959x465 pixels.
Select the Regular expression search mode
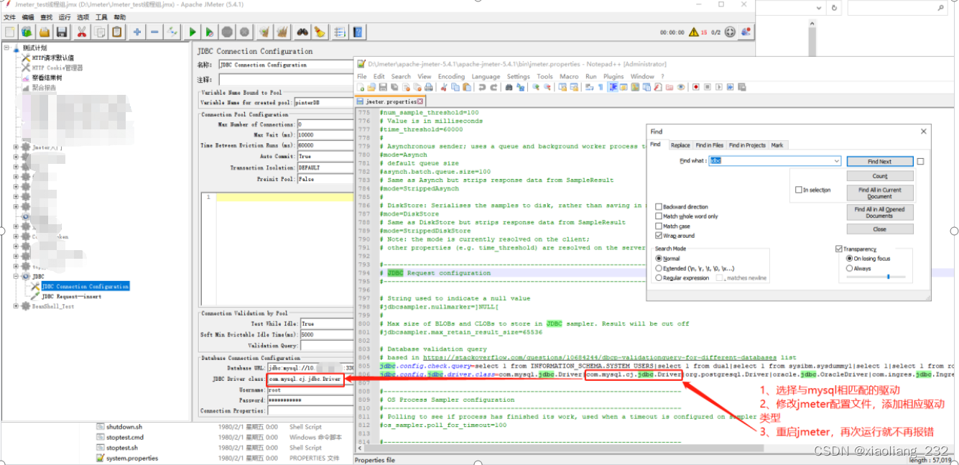pos(658,277)
